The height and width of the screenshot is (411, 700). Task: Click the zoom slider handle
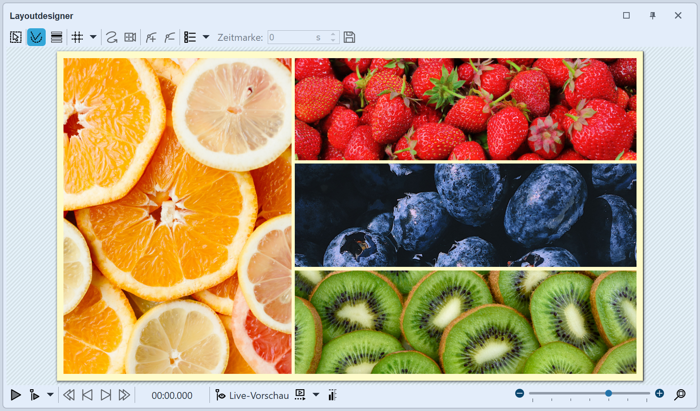608,393
